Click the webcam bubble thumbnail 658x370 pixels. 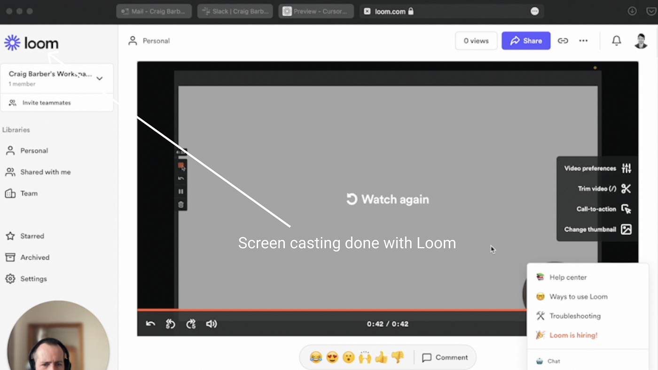(58, 336)
